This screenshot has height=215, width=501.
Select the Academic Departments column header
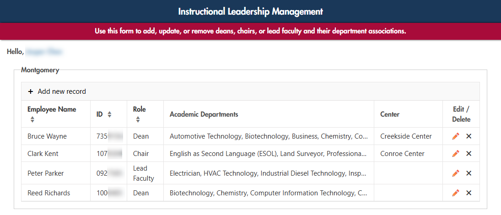click(204, 114)
